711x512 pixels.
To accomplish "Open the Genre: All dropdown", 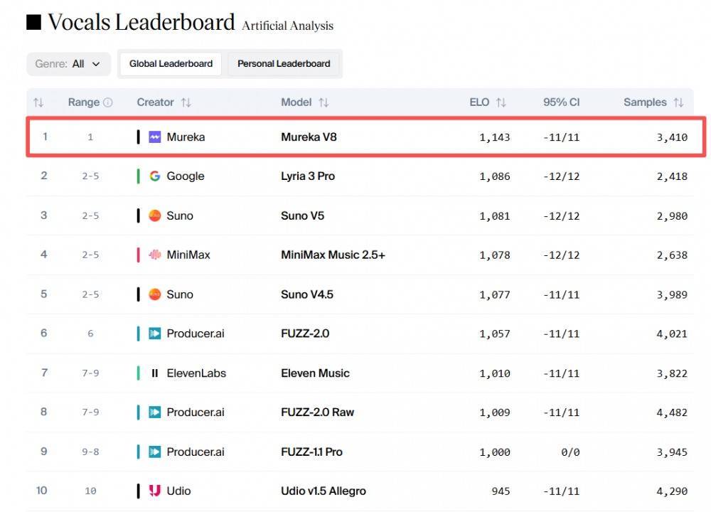I will click(x=69, y=64).
